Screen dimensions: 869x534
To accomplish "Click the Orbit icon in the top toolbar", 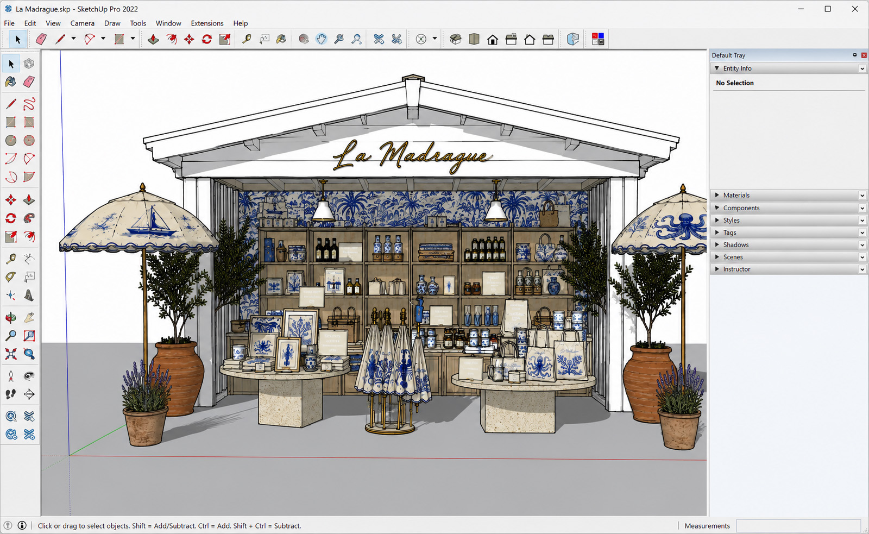I will [x=304, y=39].
